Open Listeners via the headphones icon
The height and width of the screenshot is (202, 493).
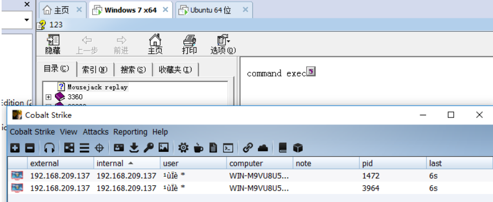coord(50,148)
